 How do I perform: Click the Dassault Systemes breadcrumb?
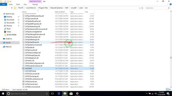[x=57, y=8]
